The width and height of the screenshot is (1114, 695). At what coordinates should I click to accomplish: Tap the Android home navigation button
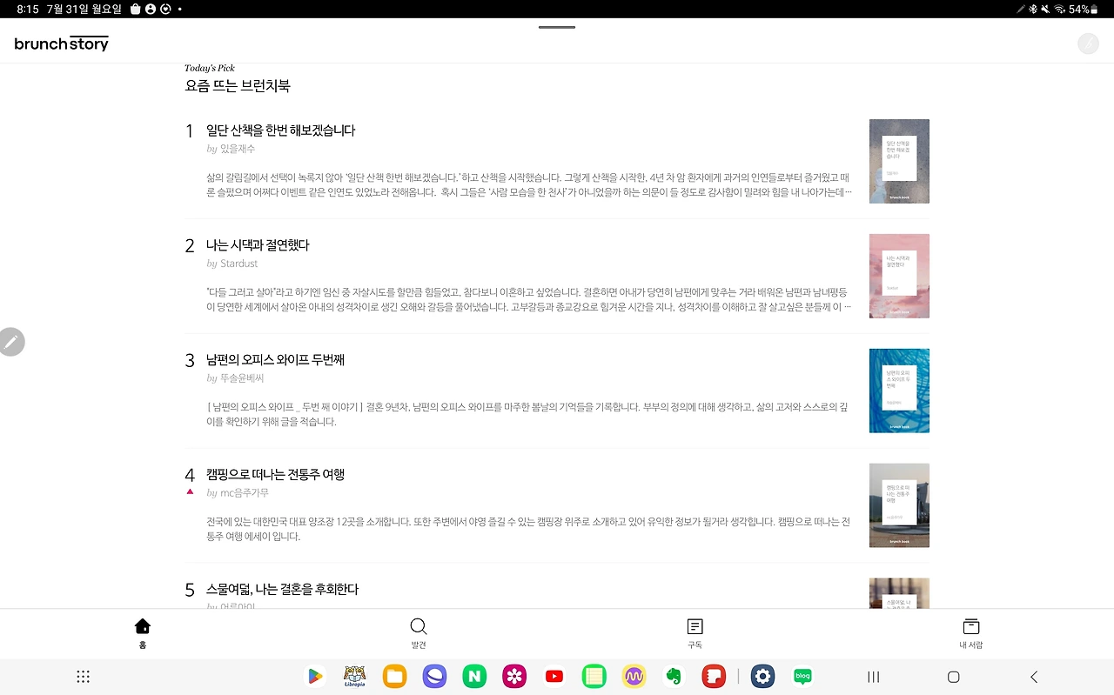click(953, 677)
